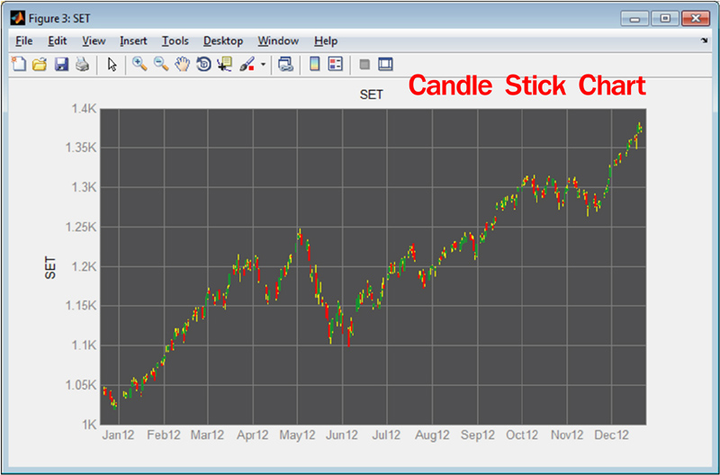
Task: Click the Dec12 x-axis label
Action: (x=611, y=435)
